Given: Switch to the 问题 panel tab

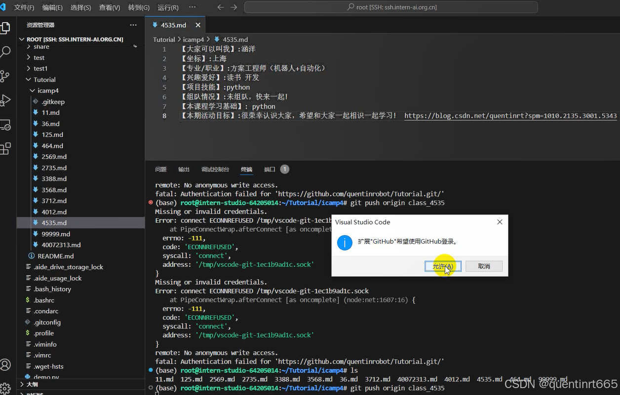Looking at the screenshot, I should [x=161, y=169].
